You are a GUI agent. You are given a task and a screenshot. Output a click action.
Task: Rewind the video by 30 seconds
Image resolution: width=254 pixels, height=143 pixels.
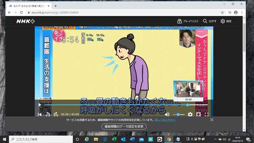coord(48,114)
